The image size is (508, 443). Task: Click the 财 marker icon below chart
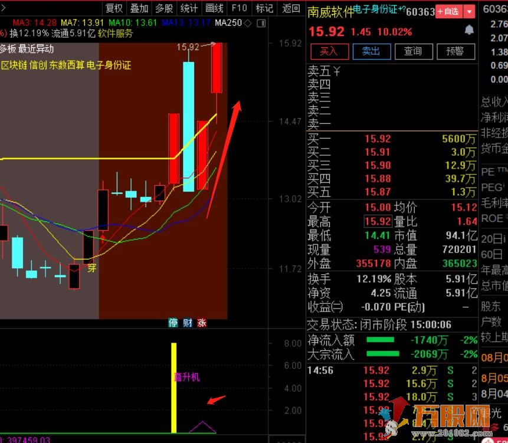[188, 323]
